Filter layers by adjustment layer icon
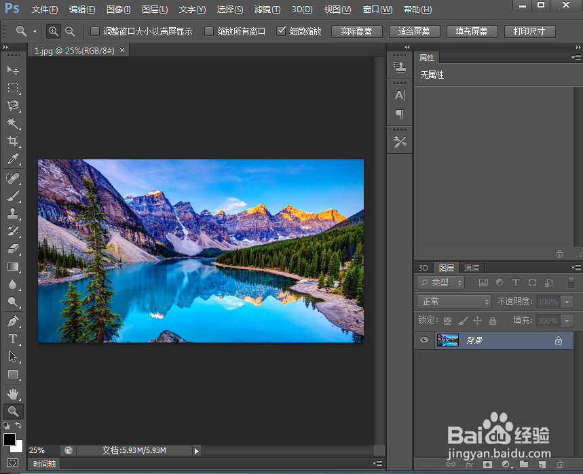 pyautogui.click(x=500, y=283)
